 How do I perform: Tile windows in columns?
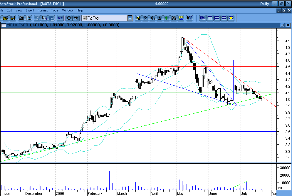210,18
